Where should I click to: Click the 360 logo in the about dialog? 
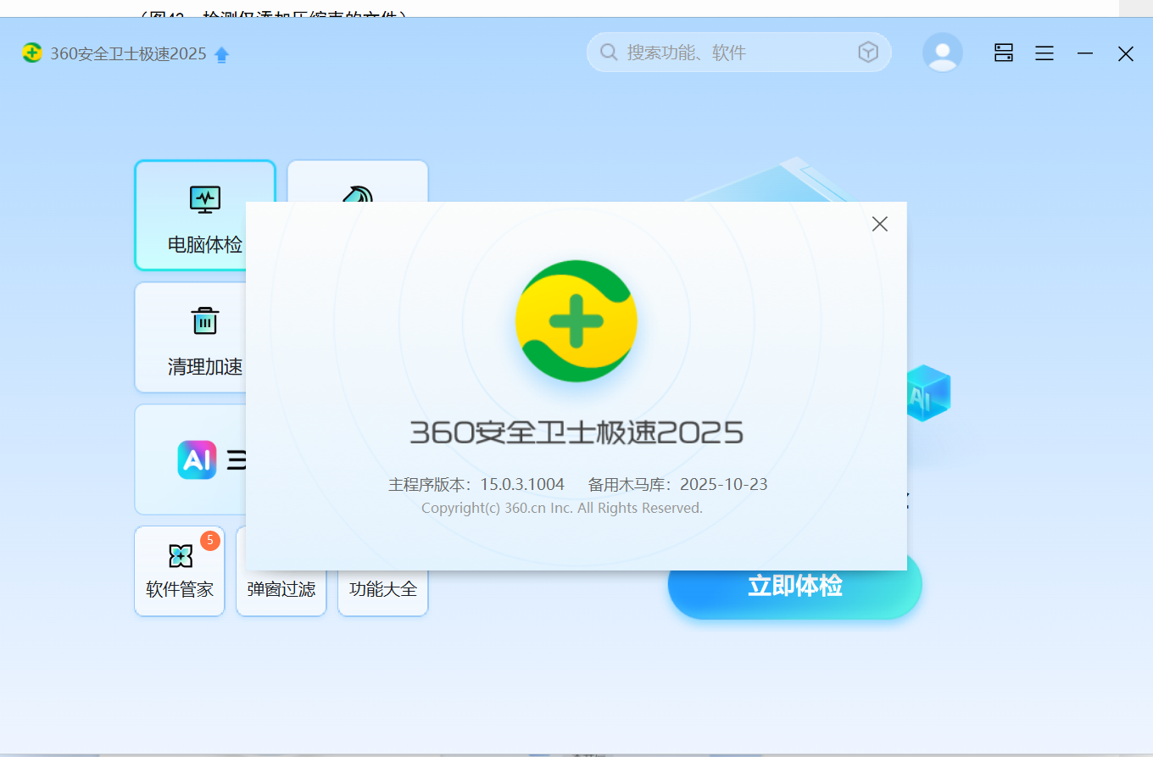576,321
